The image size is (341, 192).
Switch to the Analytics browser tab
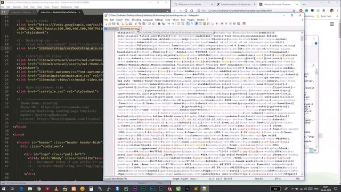click(236, 4)
